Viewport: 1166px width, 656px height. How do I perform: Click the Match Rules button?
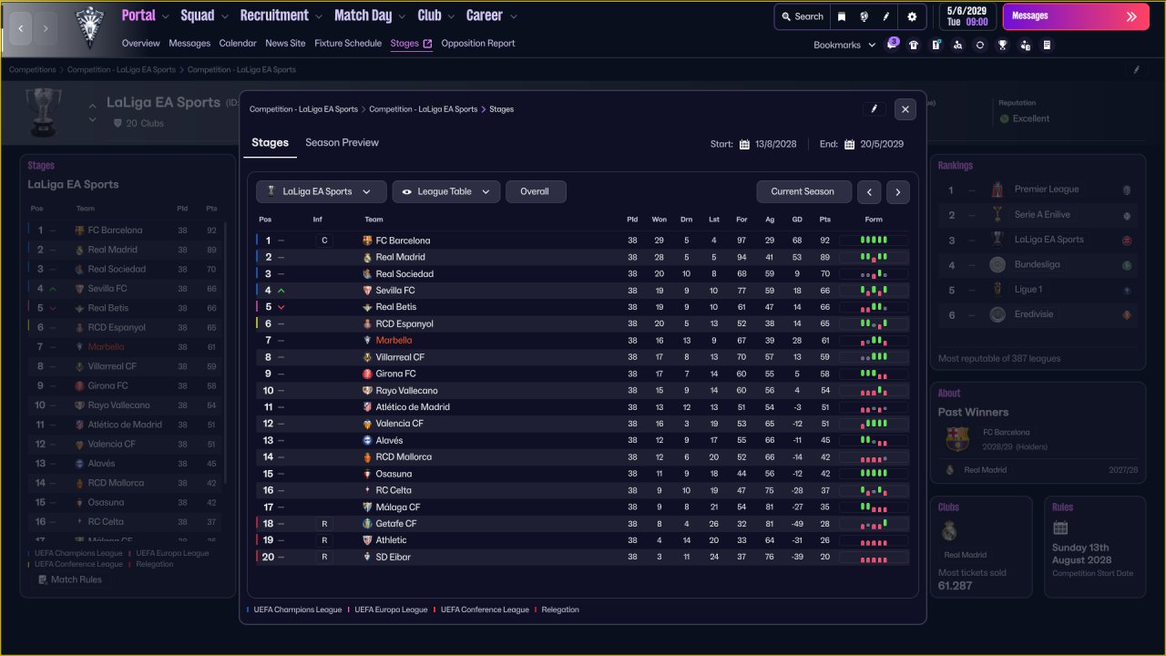(x=70, y=579)
